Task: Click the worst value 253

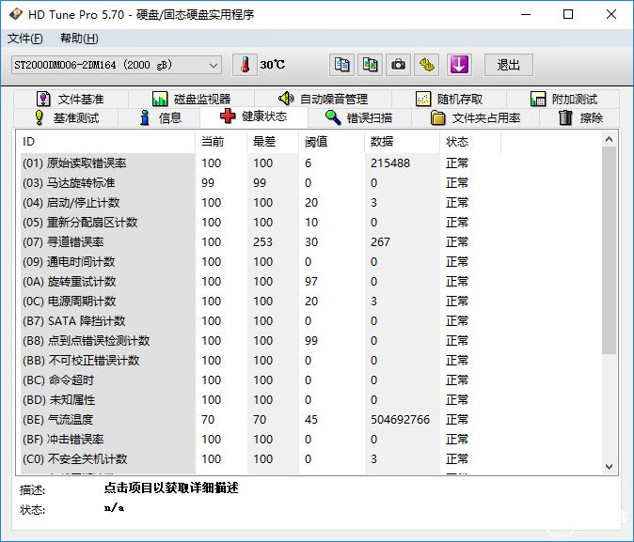Action: pos(262,242)
